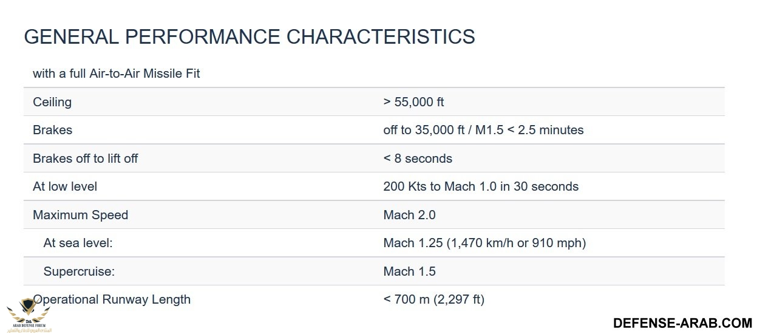757x334 pixels.
Task: Click the '200 Kts to Mach 1.0' value
Action: (x=440, y=186)
